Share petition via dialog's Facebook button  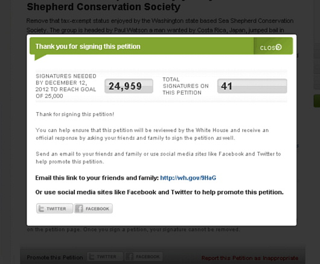(93, 209)
